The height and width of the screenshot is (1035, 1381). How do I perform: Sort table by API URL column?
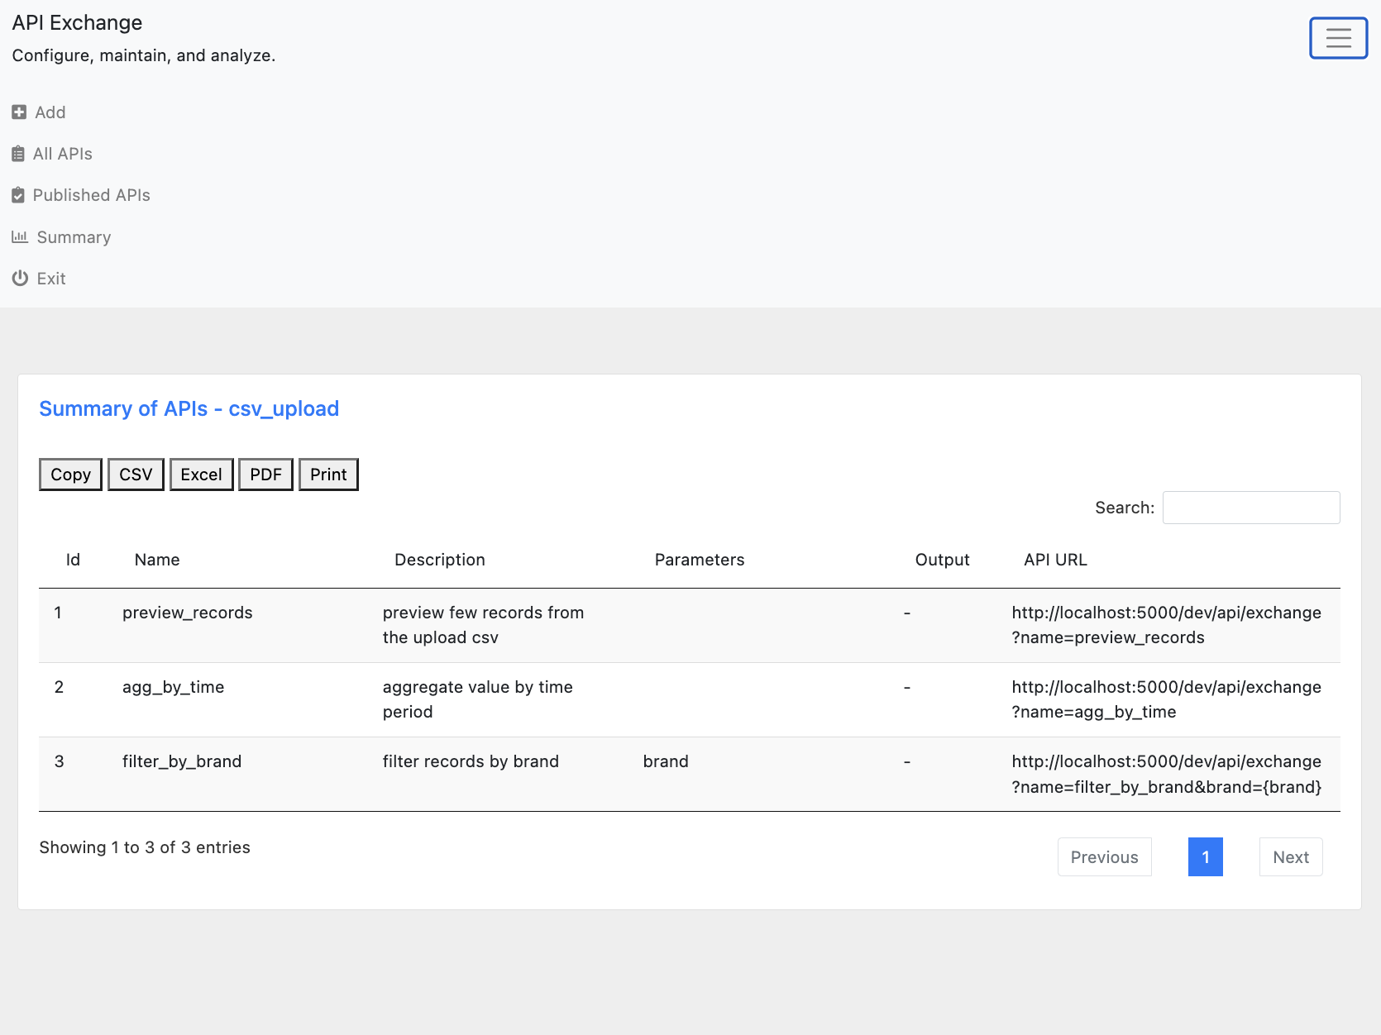click(1055, 560)
